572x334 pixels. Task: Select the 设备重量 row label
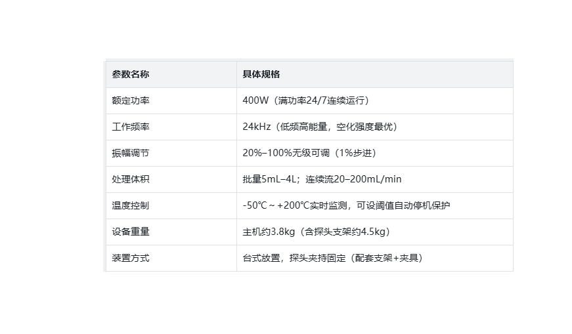point(131,232)
